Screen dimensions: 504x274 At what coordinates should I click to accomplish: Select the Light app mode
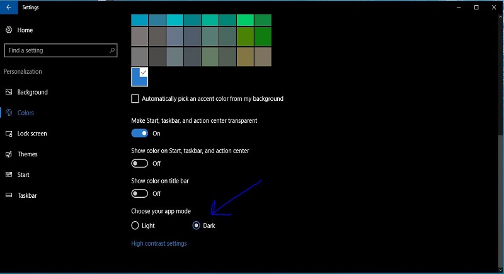[x=135, y=225]
